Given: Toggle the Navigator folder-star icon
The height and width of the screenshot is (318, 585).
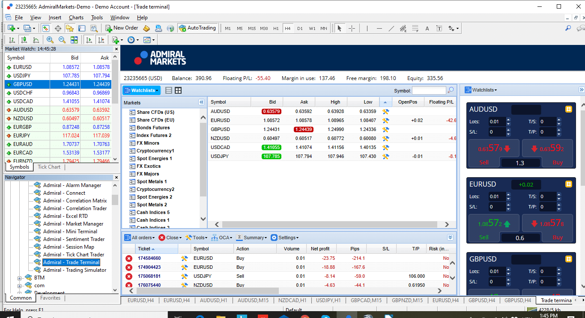Looking at the screenshot, I should pyautogui.click(x=70, y=28).
